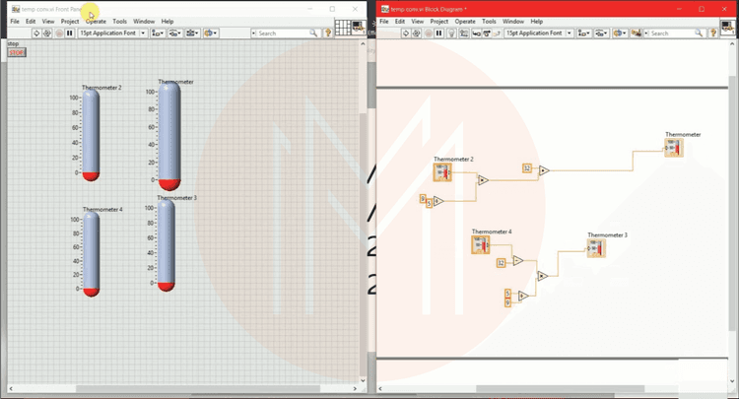Image resolution: width=739 pixels, height=399 pixels.
Task: Toggle Retain Wire Values button
Action: pos(464,33)
